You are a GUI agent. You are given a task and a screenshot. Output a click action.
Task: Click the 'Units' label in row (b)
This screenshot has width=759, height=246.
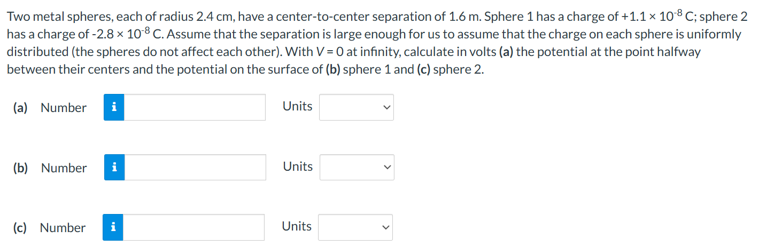[x=298, y=166]
